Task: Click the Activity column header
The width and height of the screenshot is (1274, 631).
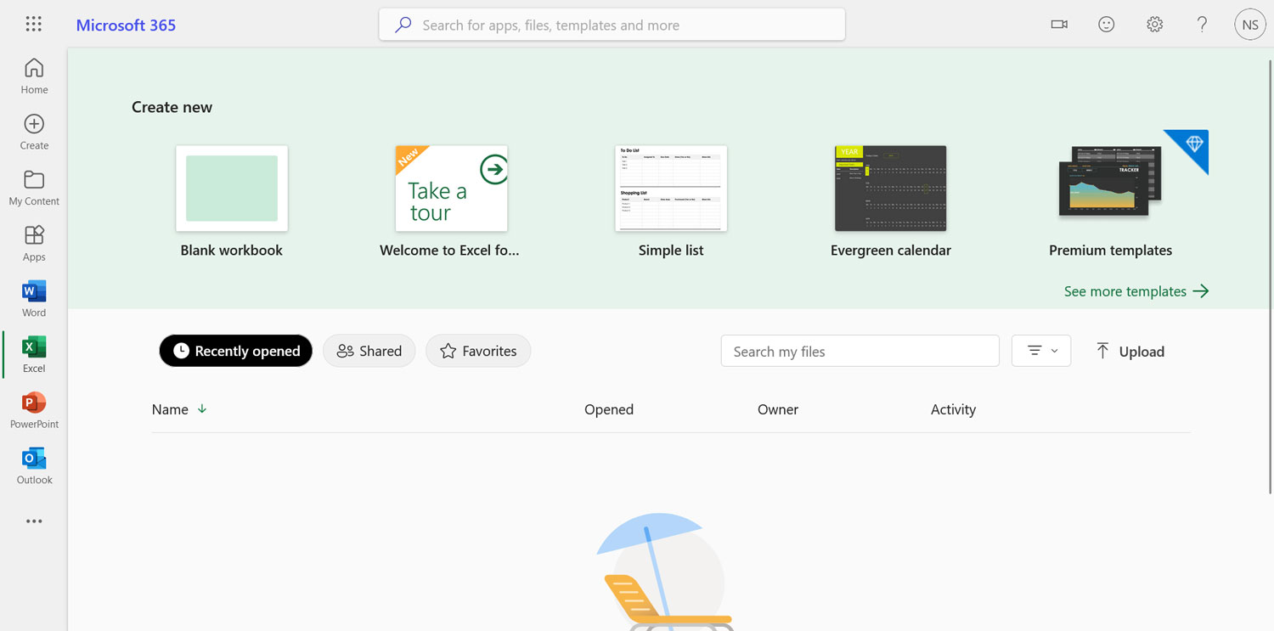Action: (953, 409)
